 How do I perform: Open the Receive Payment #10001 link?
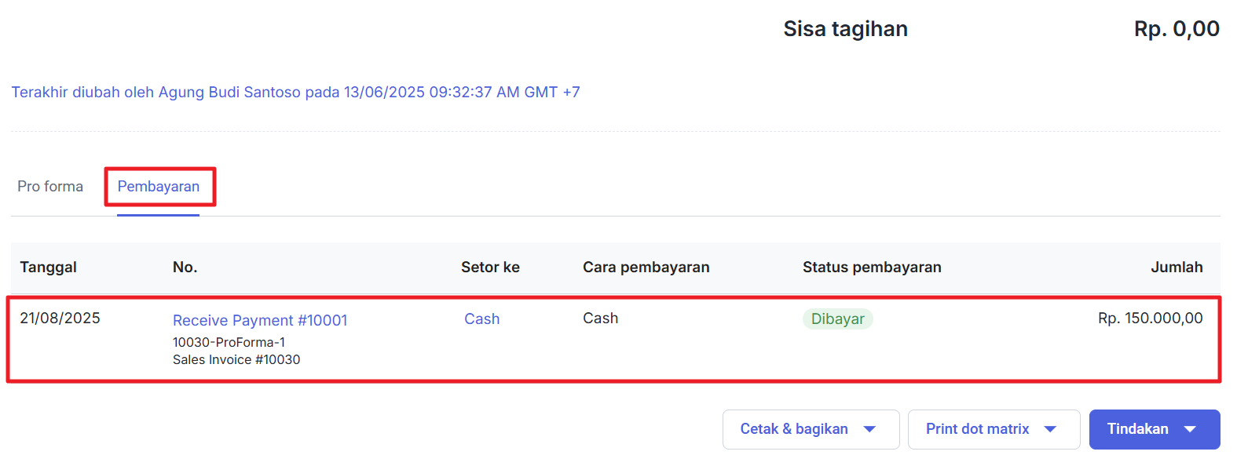coord(260,320)
